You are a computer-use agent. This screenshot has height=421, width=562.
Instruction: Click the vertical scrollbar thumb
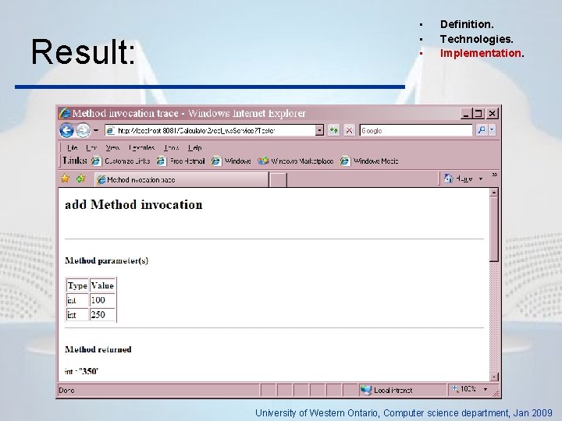tap(494, 229)
